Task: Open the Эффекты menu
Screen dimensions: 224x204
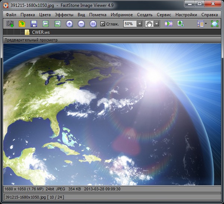Action: pos(64,15)
